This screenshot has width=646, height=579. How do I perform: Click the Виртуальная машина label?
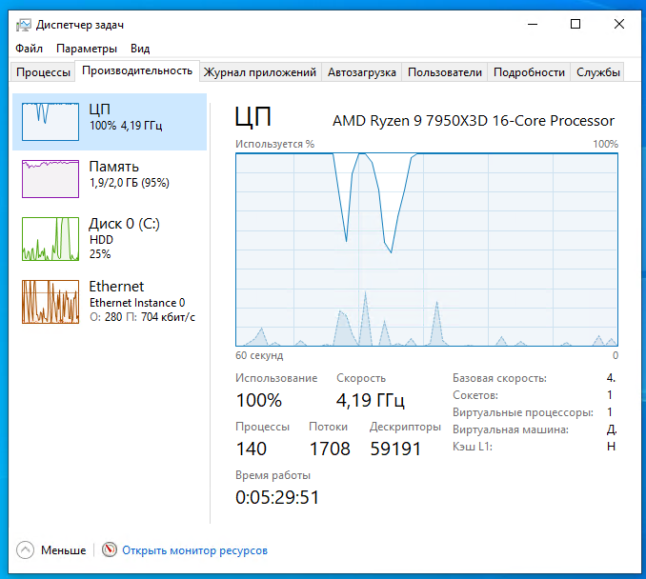click(511, 429)
